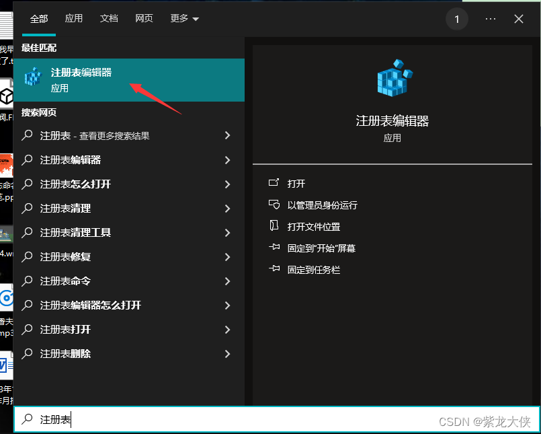Click the search icon next to 注册表清理
Image resolution: width=541 pixels, height=434 pixels.
[27, 209]
